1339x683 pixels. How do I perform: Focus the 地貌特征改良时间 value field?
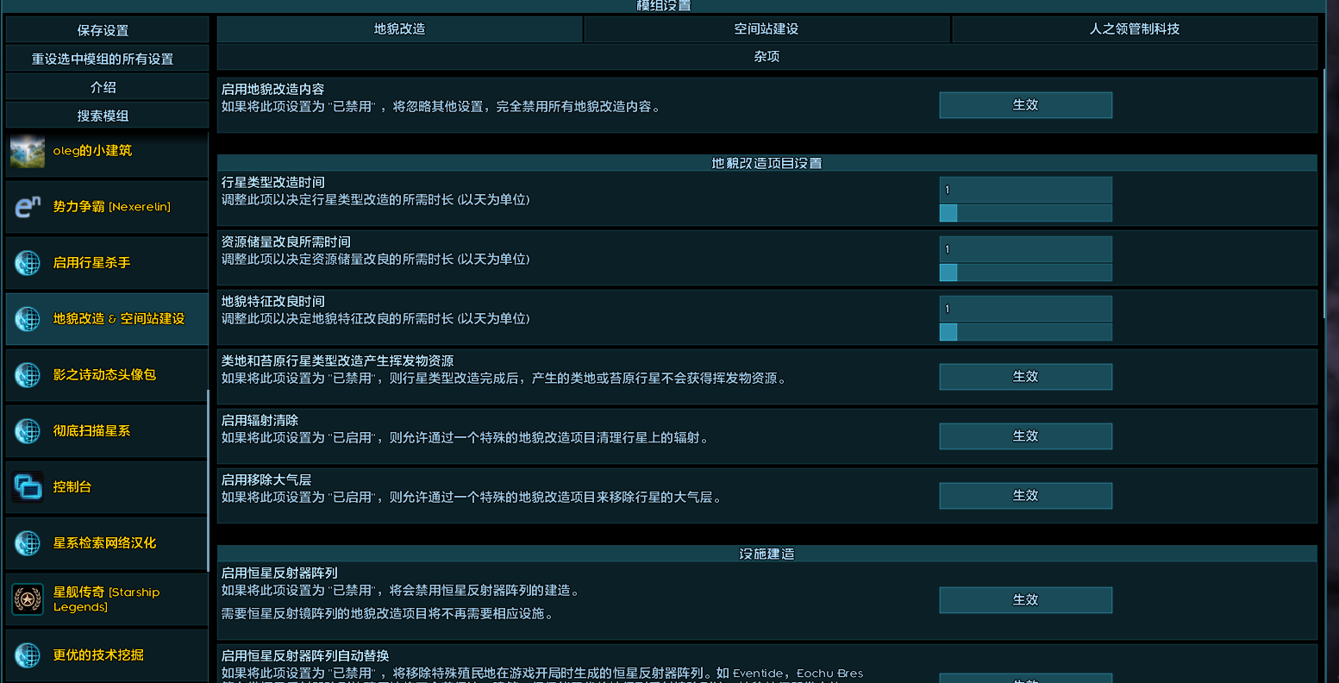(1025, 309)
